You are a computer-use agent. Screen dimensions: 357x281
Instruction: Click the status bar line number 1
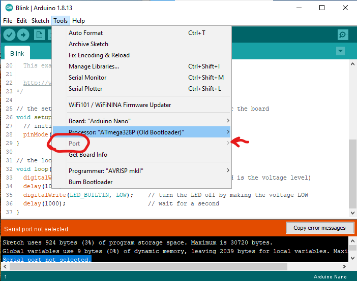(x=6, y=276)
